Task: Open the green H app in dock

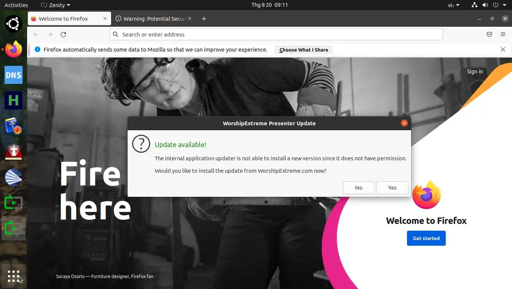Action: click(14, 100)
